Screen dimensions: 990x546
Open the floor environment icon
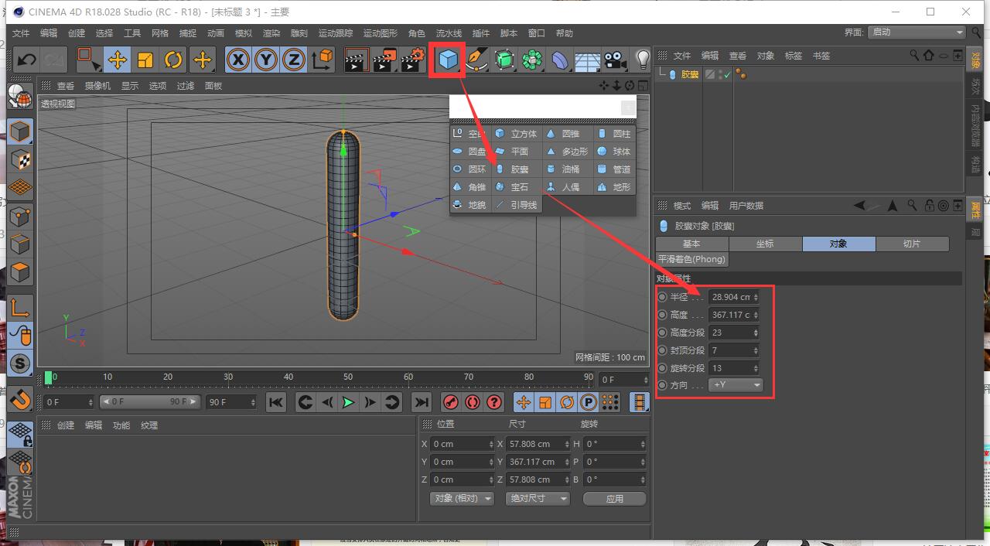click(x=588, y=60)
